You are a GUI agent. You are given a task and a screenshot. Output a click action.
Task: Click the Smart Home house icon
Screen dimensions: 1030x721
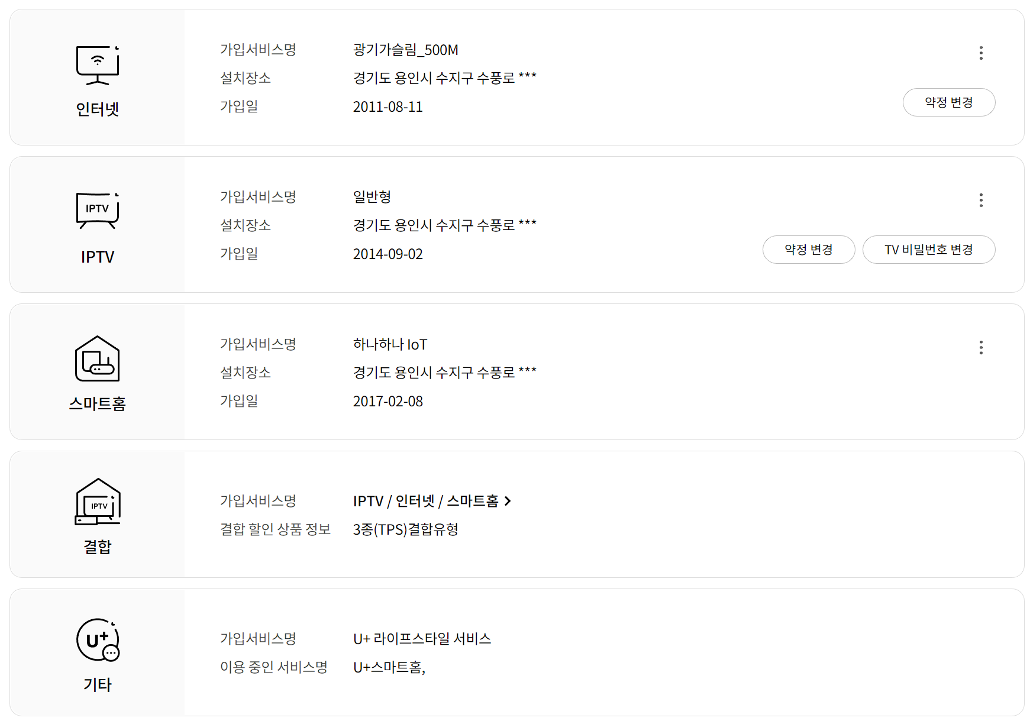[x=98, y=358]
